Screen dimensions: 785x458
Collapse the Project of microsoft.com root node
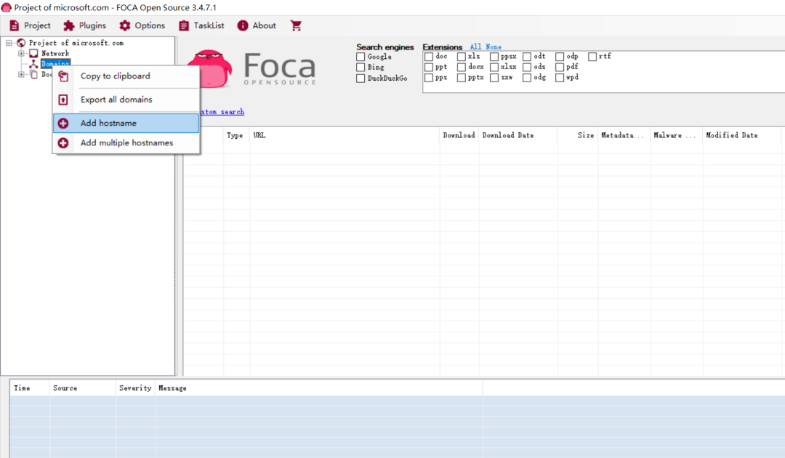9,43
